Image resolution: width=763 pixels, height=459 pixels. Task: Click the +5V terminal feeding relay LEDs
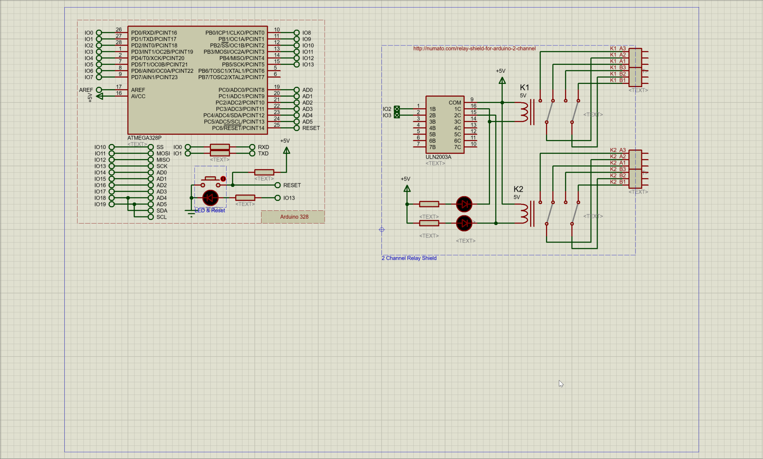click(x=407, y=189)
